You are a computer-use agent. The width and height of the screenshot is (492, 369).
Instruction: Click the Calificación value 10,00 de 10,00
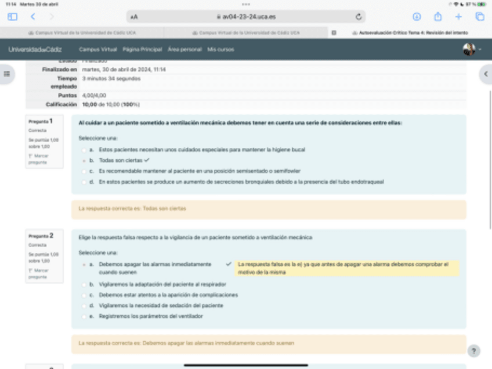[111, 104]
